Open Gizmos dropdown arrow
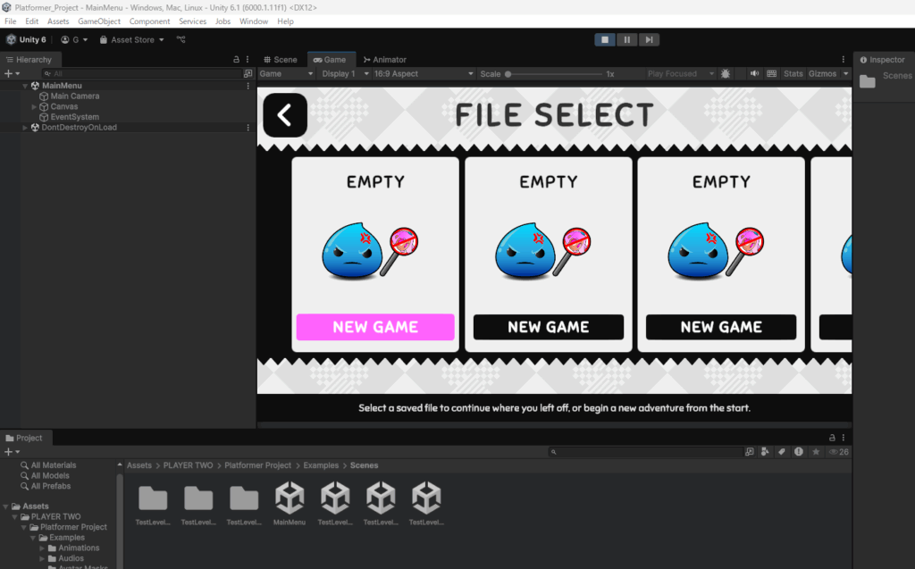915x569 pixels. click(x=845, y=73)
